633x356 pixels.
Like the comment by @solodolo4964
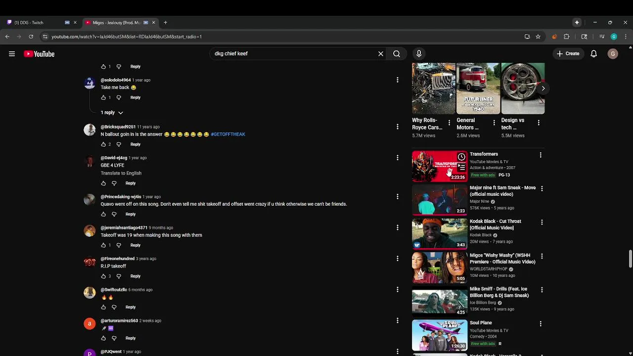tap(103, 97)
